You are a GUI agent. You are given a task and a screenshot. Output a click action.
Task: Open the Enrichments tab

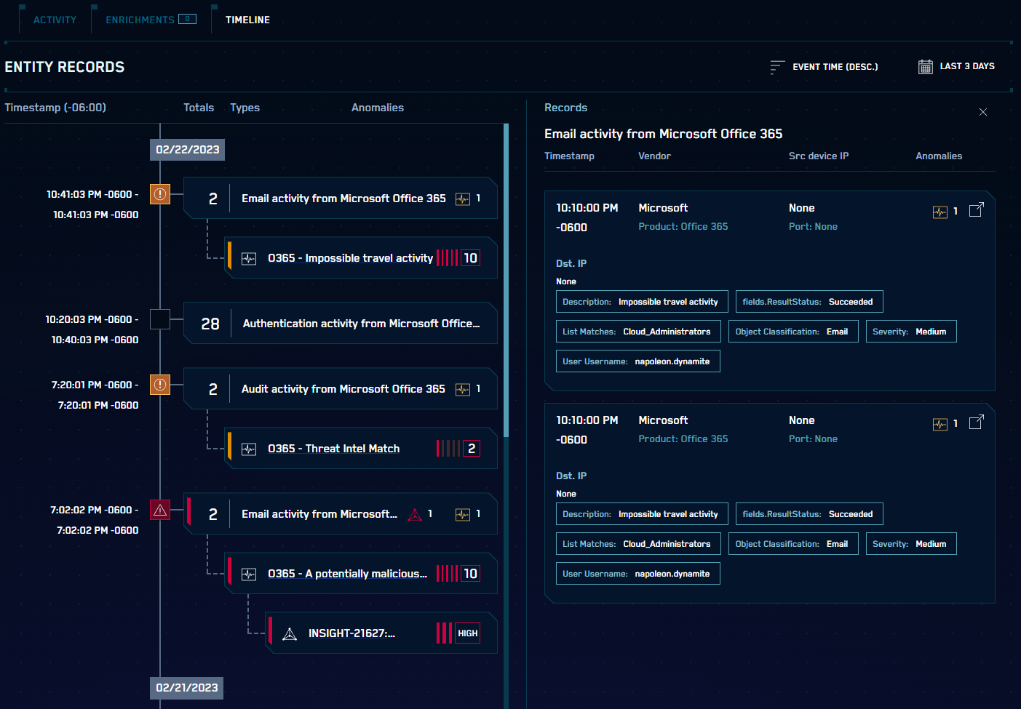140,20
